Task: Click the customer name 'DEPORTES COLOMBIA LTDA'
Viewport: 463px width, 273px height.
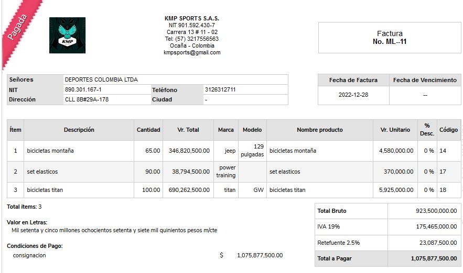Action: coord(101,79)
